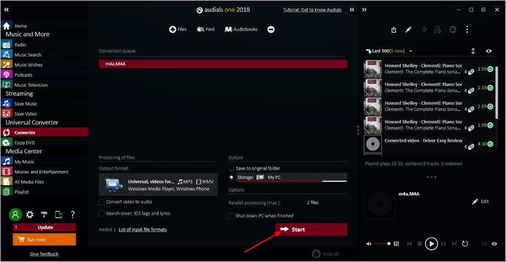The height and width of the screenshot is (262, 506).
Task: Click the Save Video icon
Action: (6, 113)
